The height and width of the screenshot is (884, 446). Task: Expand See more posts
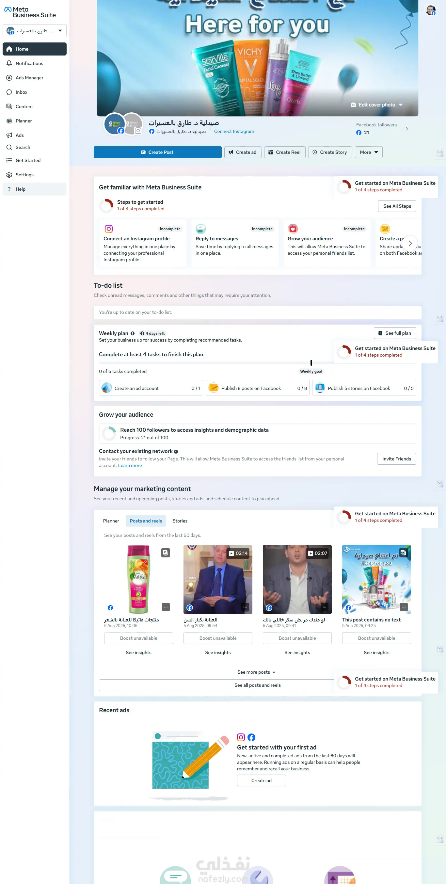257,672
